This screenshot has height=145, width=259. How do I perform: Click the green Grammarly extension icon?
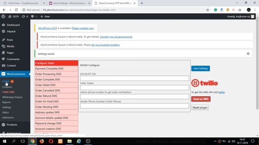216,10
